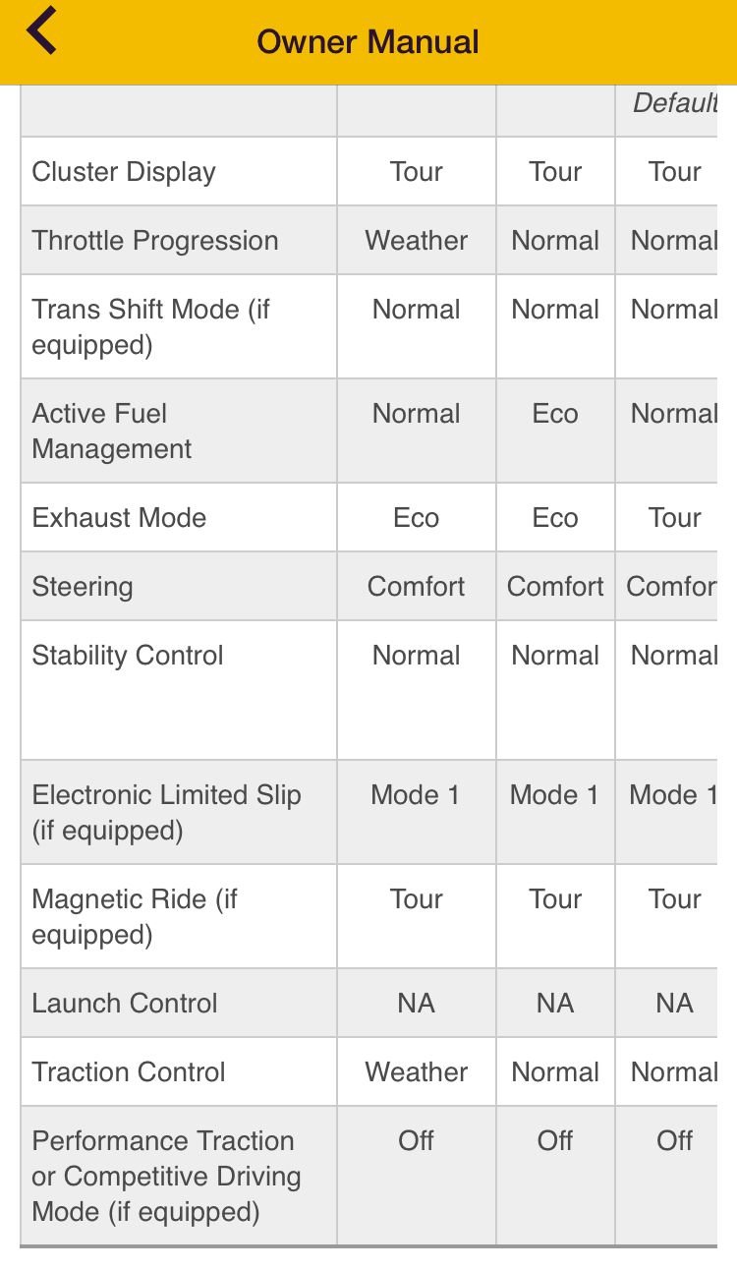The height and width of the screenshot is (1270, 737).
Task: Tap the Weather value for Throttle Progression
Action: point(416,240)
